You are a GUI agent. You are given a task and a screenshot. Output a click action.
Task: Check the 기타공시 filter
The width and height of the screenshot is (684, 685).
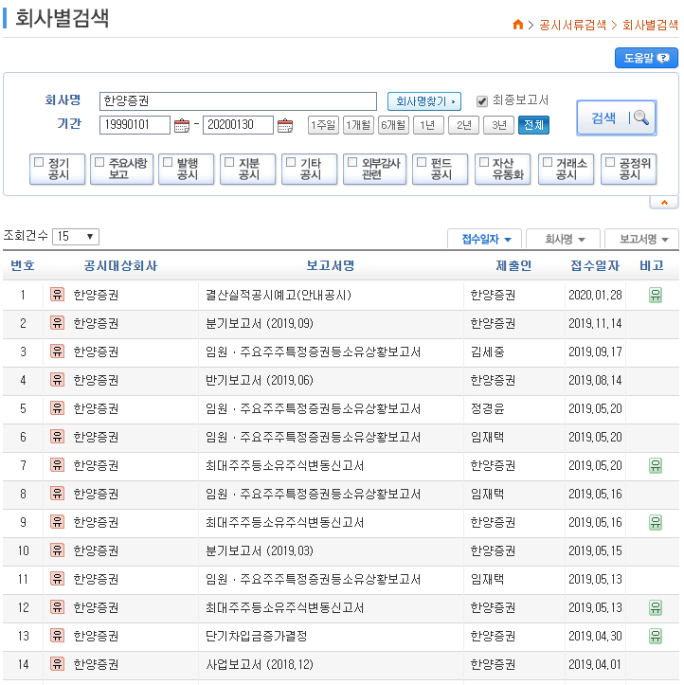click(x=291, y=162)
